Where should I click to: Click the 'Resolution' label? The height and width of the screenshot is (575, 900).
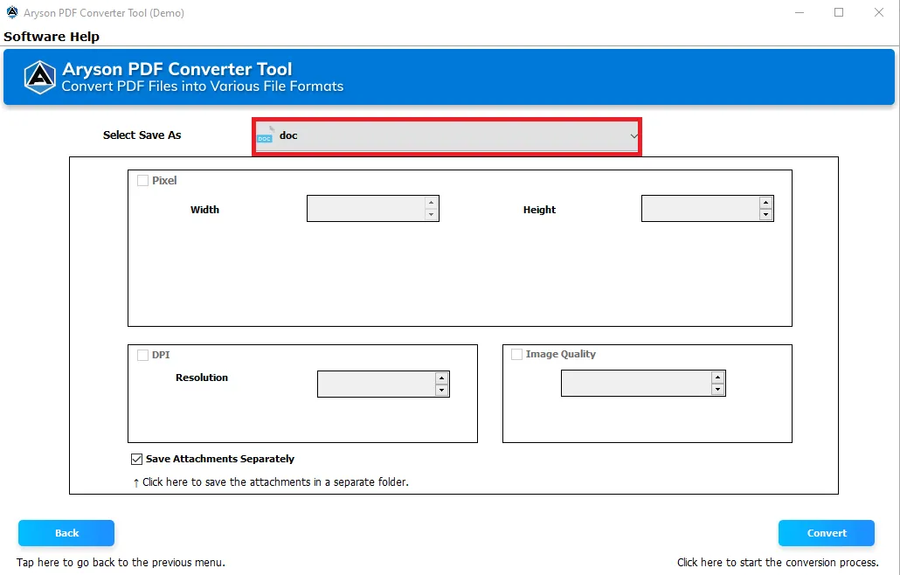coord(202,378)
